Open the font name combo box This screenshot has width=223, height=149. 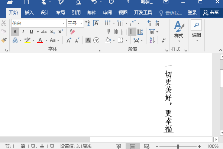click(x=39, y=23)
